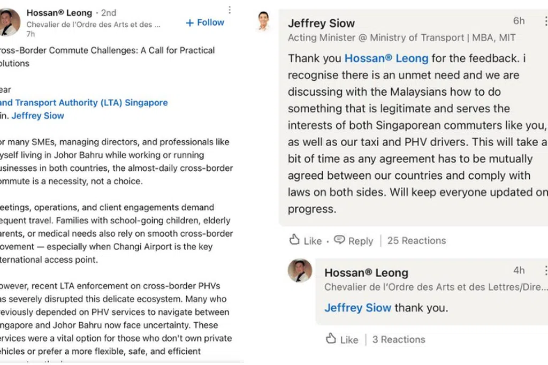
Task: Click thumbs-up icon on Jeffrey Siow's comment
Action: (x=294, y=240)
